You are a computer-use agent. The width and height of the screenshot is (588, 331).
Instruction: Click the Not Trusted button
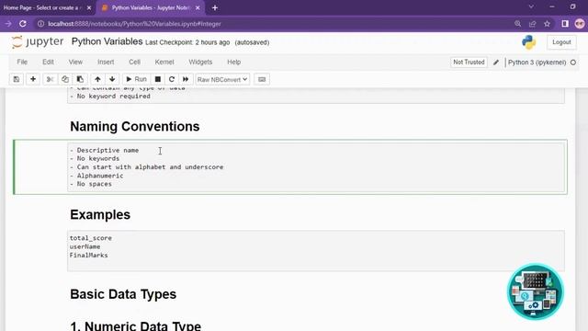point(469,63)
